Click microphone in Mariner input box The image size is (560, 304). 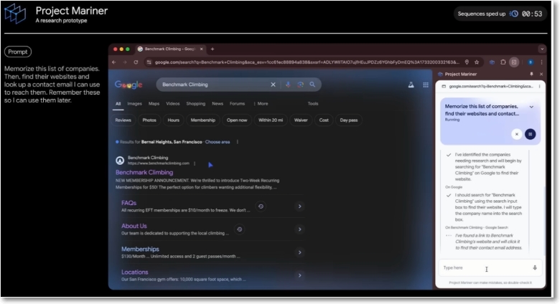coord(535,267)
